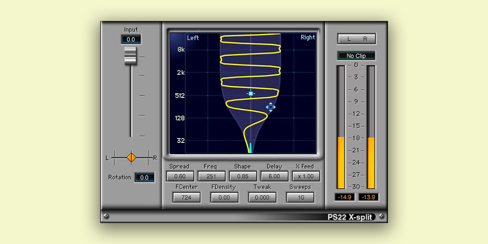Click the Spread parameter label

tap(179, 166)
